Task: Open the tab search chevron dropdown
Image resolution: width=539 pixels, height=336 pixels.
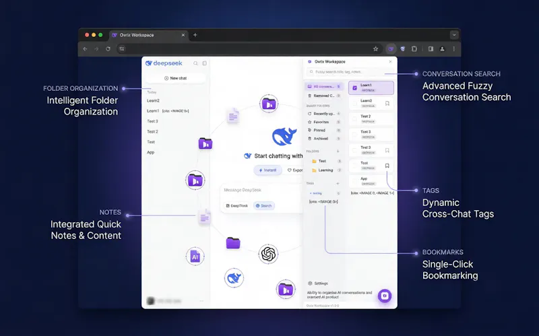Action: point(453,35)
